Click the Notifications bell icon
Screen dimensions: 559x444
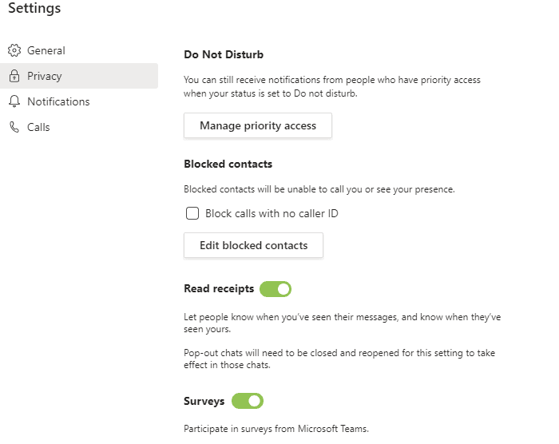pyautogui.click(x=14, y=101)
